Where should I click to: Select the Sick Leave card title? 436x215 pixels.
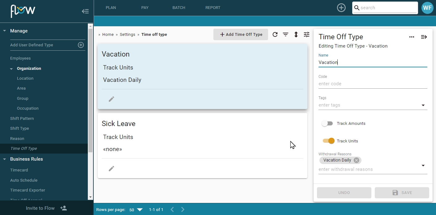point(118,124)
